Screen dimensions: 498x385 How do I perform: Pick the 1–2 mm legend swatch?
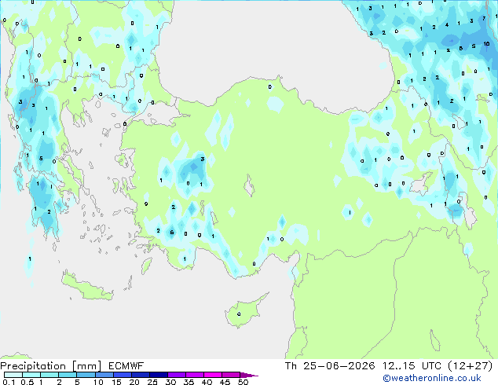tap(49, 375)
